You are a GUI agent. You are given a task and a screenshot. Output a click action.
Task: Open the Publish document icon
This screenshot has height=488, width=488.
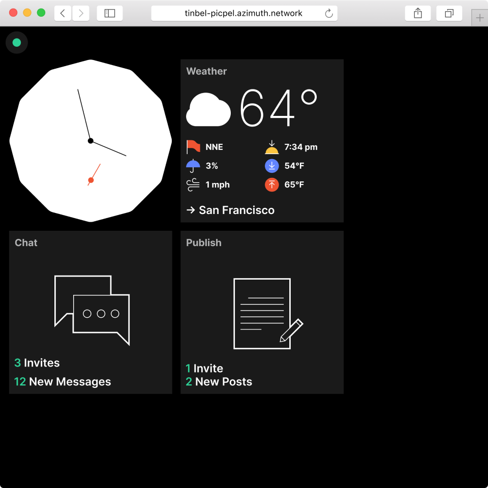[268, 314]
